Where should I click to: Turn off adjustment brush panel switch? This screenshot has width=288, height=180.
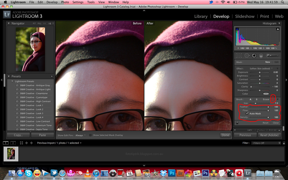click(x=237, y=123)
